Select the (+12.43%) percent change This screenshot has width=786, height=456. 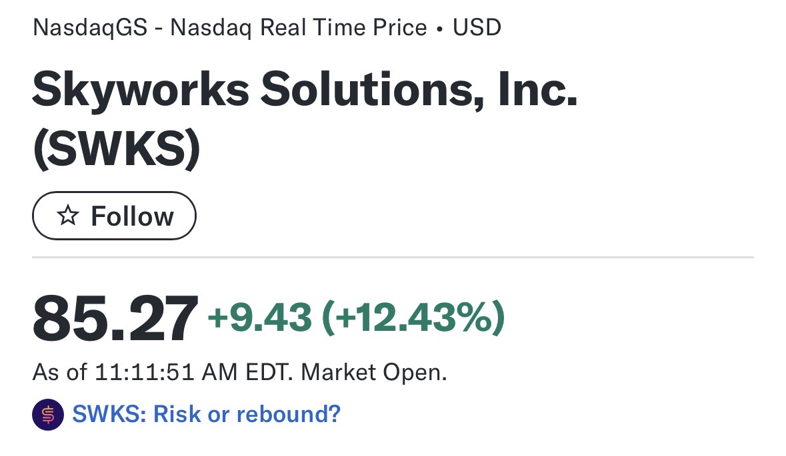pos(413,318)
